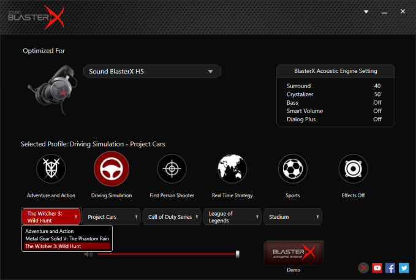Click the Dialog Plus Off setting row
The image size is (416, 280).
point(334,119)
